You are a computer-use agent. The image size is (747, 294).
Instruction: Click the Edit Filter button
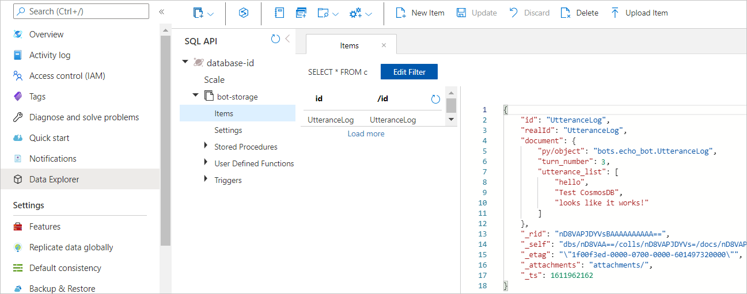[x=409, y=72]
